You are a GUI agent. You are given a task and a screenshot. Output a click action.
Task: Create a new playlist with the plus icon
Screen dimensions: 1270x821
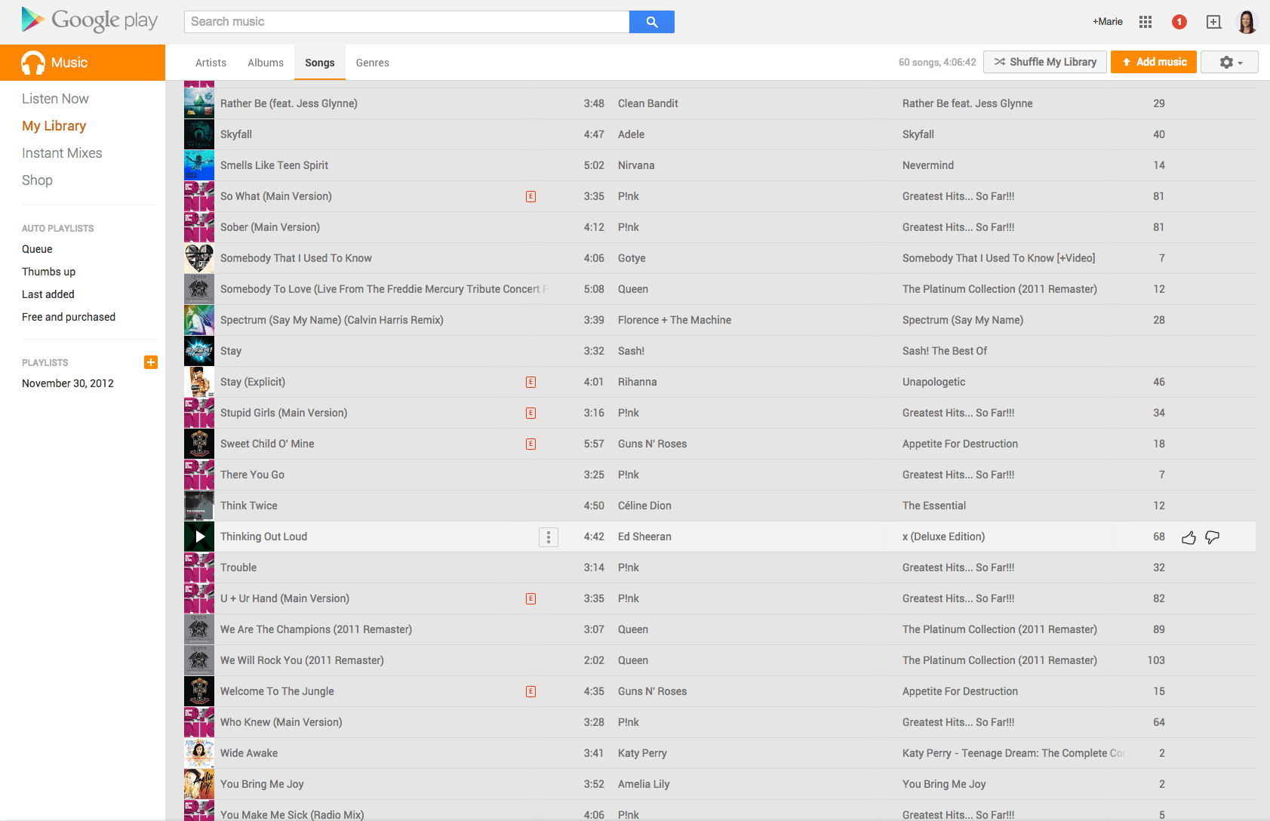[151, 362]
